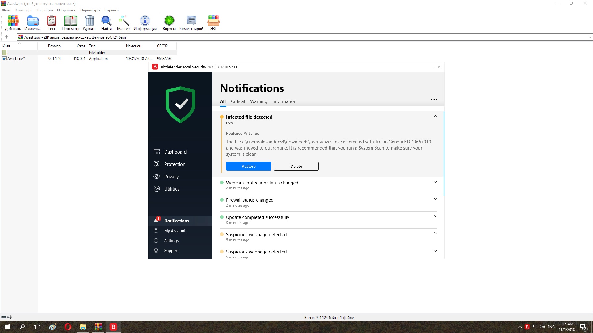Expand Firewall status changed notification
593x333 pixels.
click(435, 199)
